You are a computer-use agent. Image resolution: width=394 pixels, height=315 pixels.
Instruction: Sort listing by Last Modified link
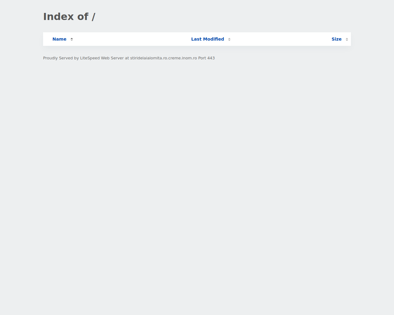(x=207, y=39)
